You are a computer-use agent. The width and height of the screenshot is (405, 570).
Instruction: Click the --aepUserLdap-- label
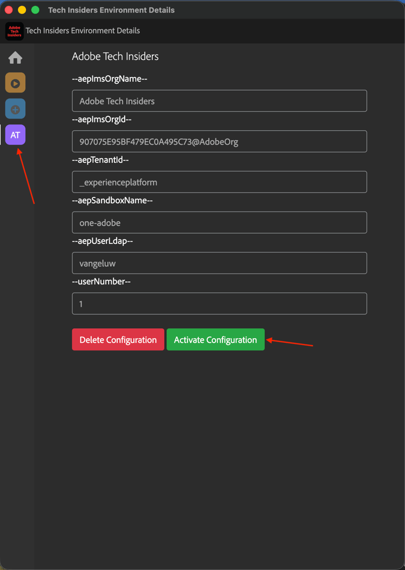(x=103, y=241)
